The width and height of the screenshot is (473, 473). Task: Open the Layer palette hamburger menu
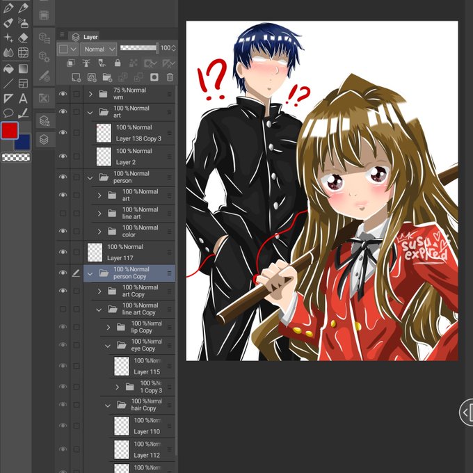(62, 35)
